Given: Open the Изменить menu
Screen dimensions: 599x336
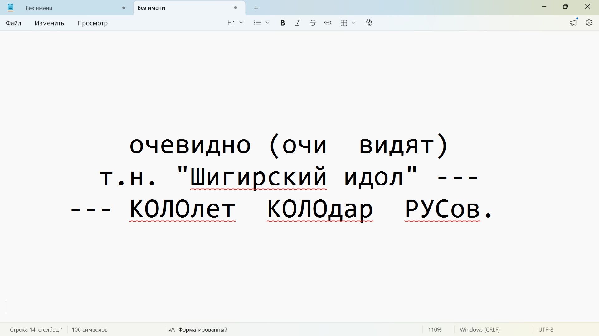Looking at the screenshot, I should pos(49,23).
